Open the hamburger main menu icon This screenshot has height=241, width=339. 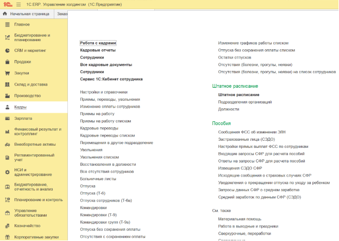pyautogui.click(x=18, y=4)
